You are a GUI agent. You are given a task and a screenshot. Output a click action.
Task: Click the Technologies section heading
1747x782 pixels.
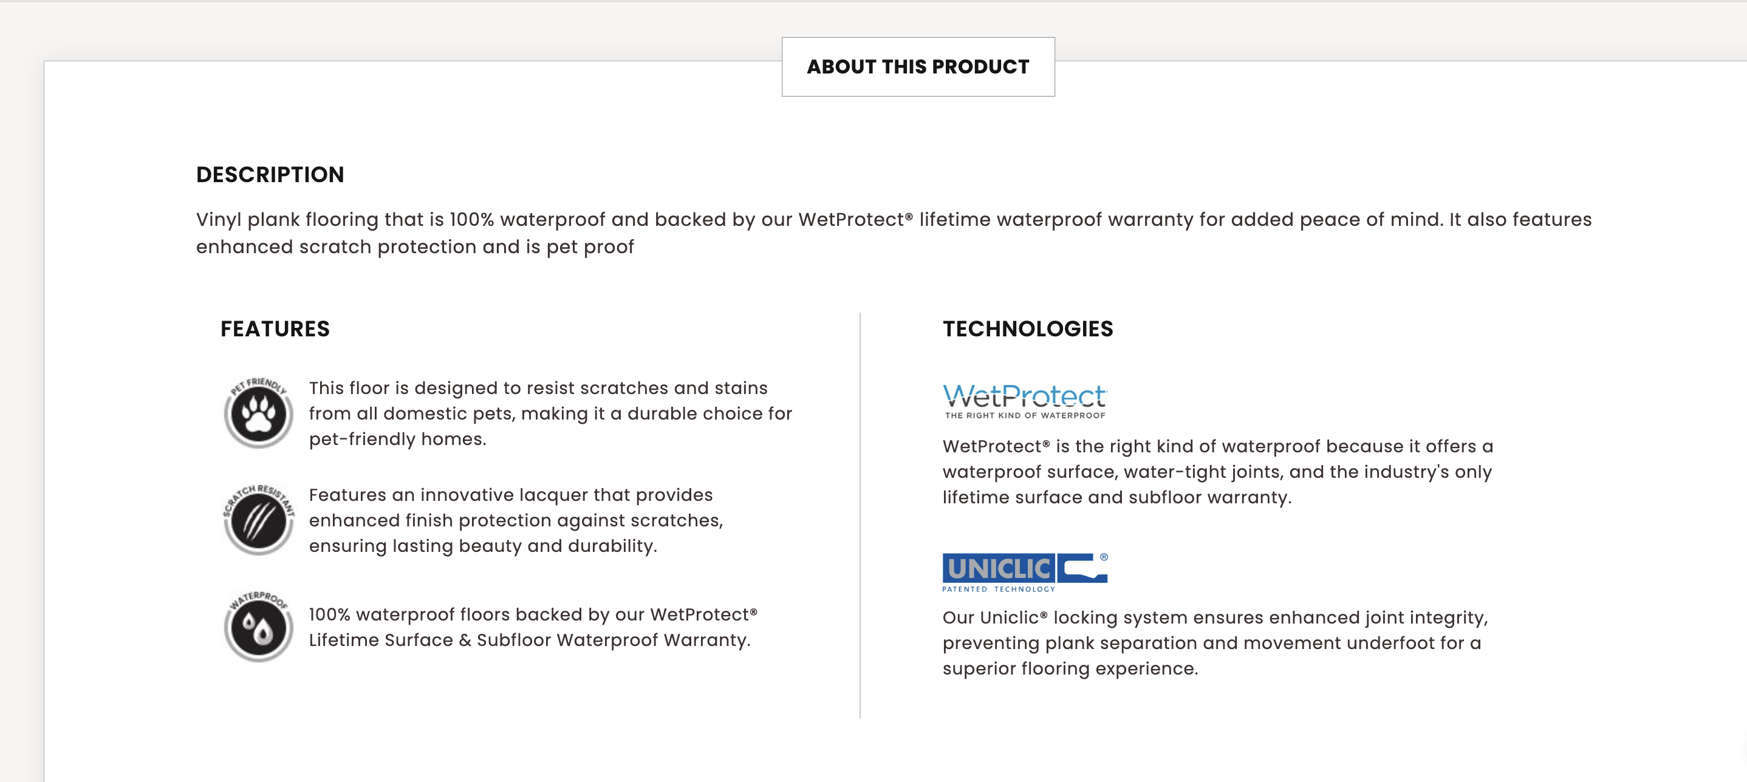pos(1027,328)
